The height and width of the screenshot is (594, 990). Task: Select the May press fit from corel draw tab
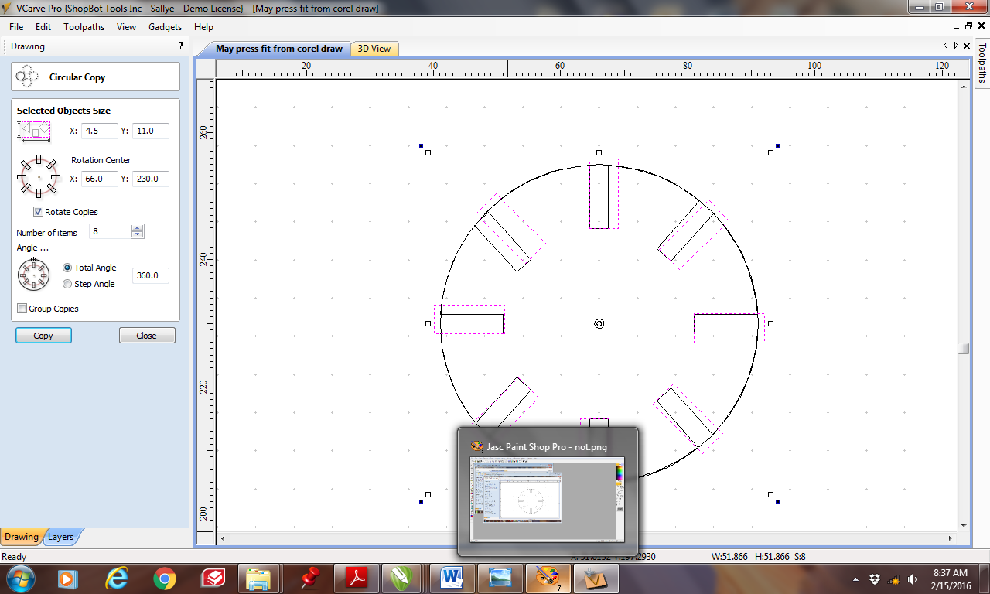tap(278, 48)
